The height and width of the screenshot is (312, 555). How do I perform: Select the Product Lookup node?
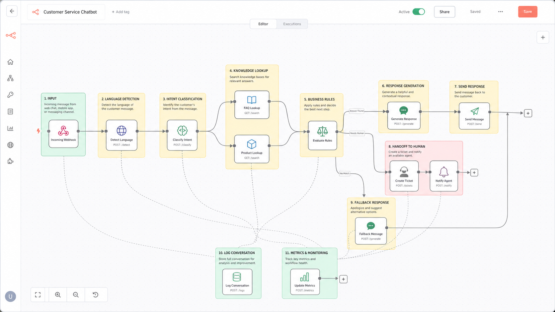pyautogui.click(x=252, y=149)
